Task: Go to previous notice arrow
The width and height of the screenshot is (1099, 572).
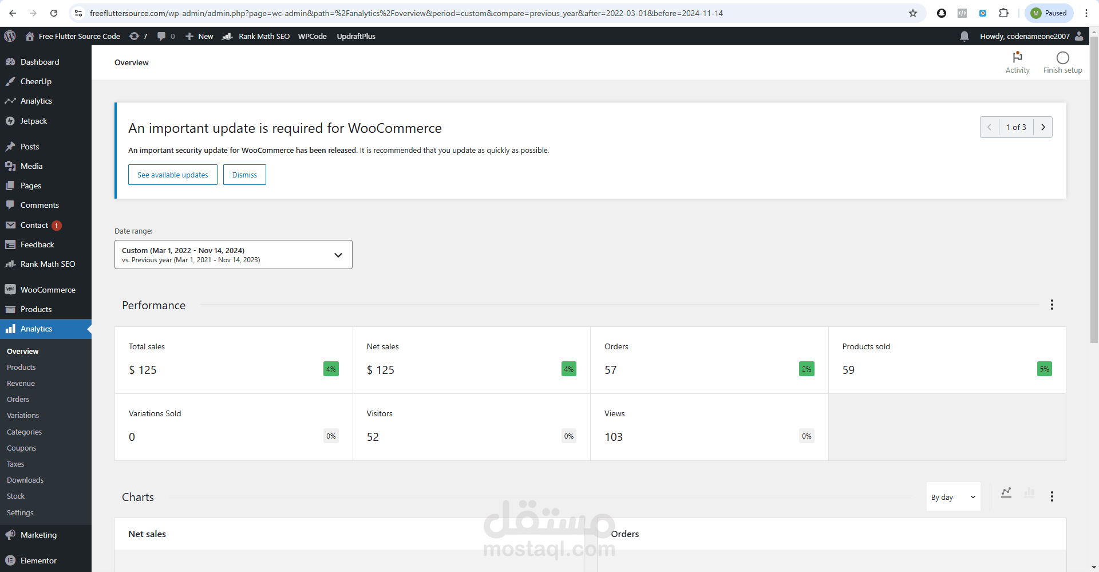Action: pyautogui.click(x=990, y=127)
